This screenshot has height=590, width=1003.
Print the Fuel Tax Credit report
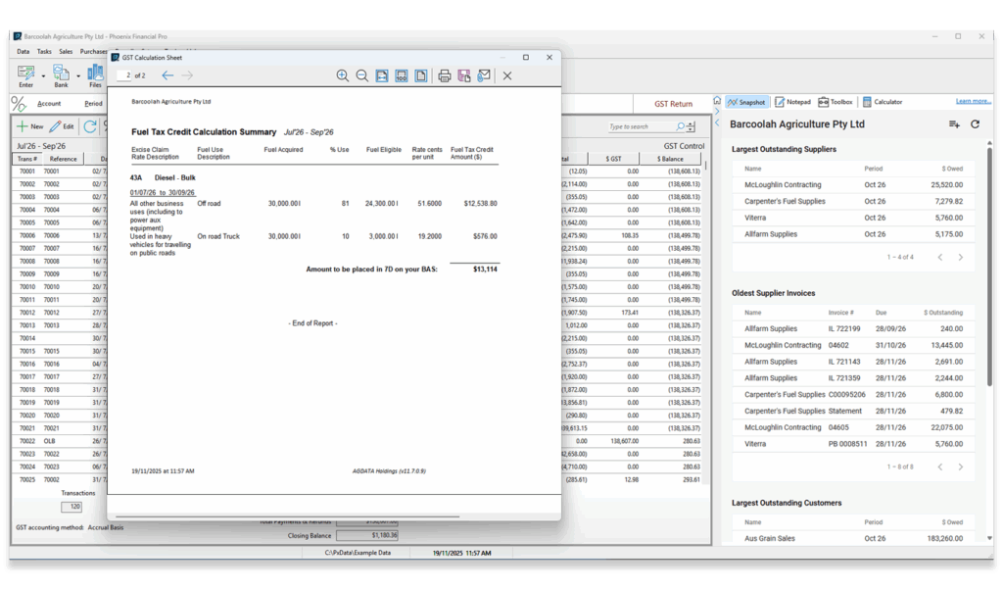pos(445,75)
